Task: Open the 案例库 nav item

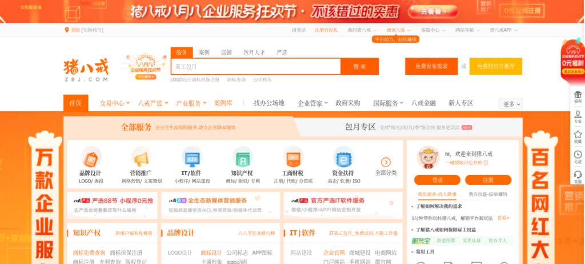Action: (223, 103)
